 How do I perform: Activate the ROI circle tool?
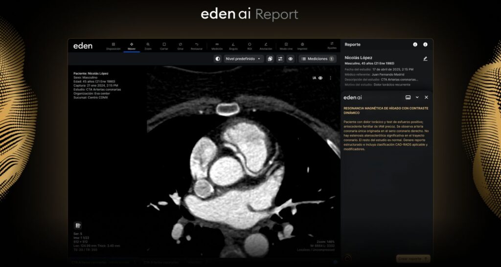tap(250, 46)
